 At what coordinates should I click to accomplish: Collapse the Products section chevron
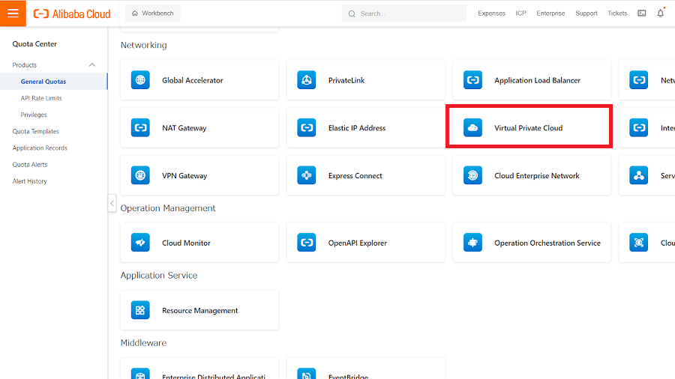point(92,65)
